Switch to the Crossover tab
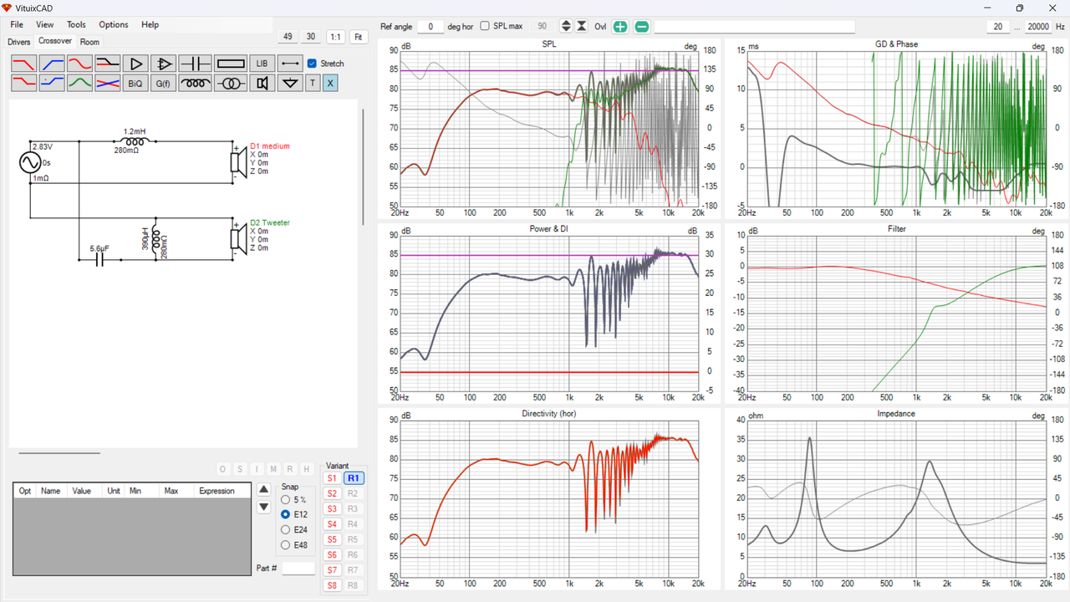This screenshot has height=602, width=1070. tap(55, 41)
